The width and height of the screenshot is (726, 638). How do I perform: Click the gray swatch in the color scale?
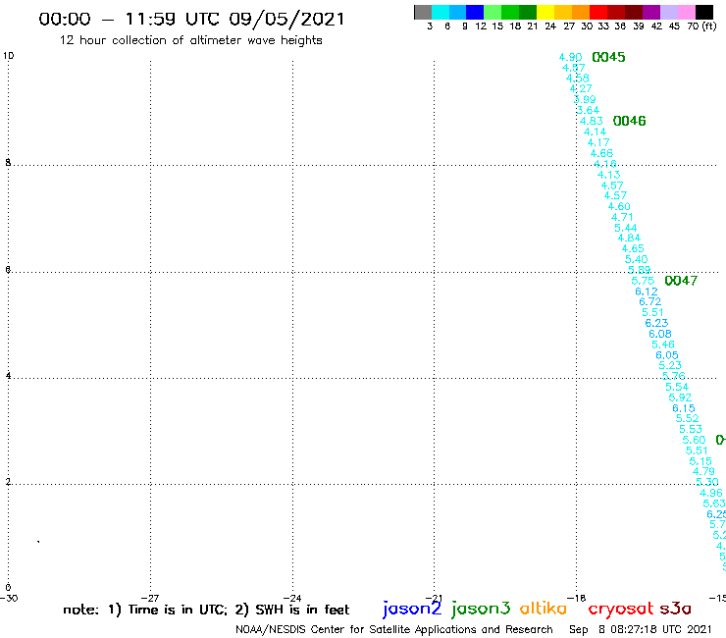[x=423, y=12]
